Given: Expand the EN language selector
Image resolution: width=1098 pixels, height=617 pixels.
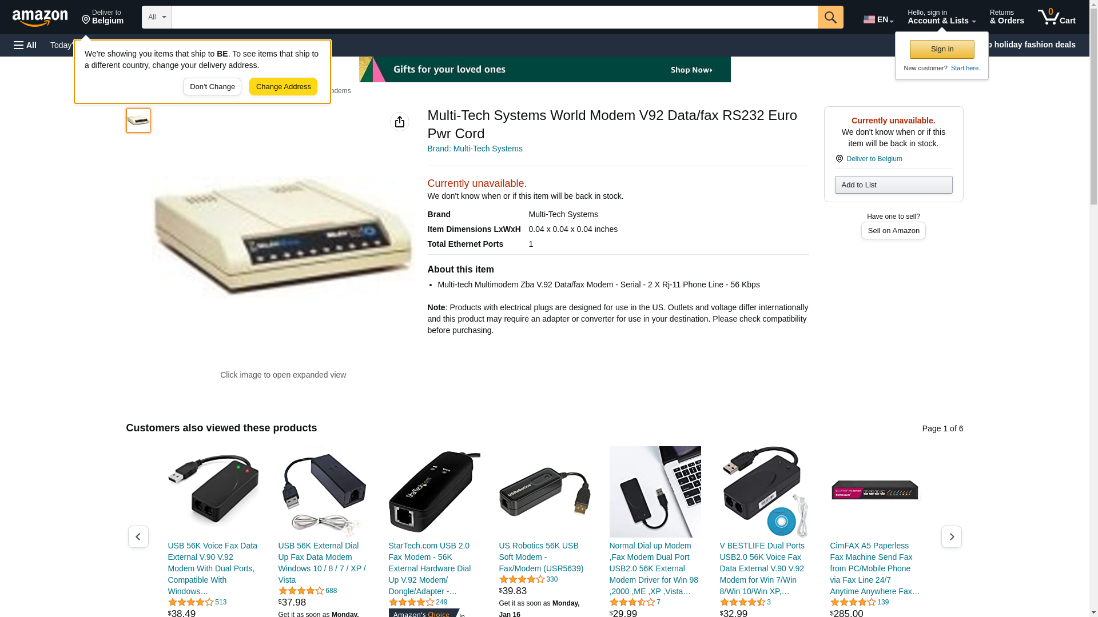Looking at the screenshot, I should tap(878, 19).
